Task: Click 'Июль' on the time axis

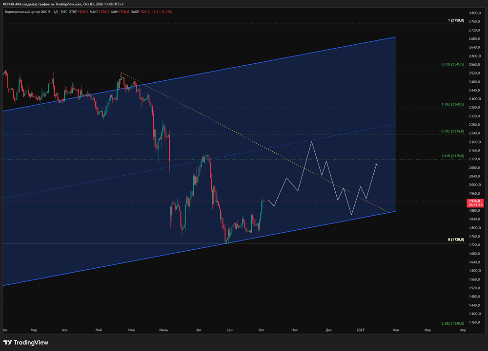Action: coord(163,330)
